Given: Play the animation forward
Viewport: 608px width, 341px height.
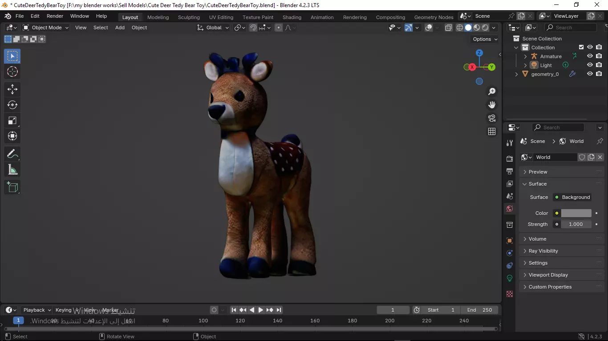Looking at the screenshot, I should click(261, 310).
